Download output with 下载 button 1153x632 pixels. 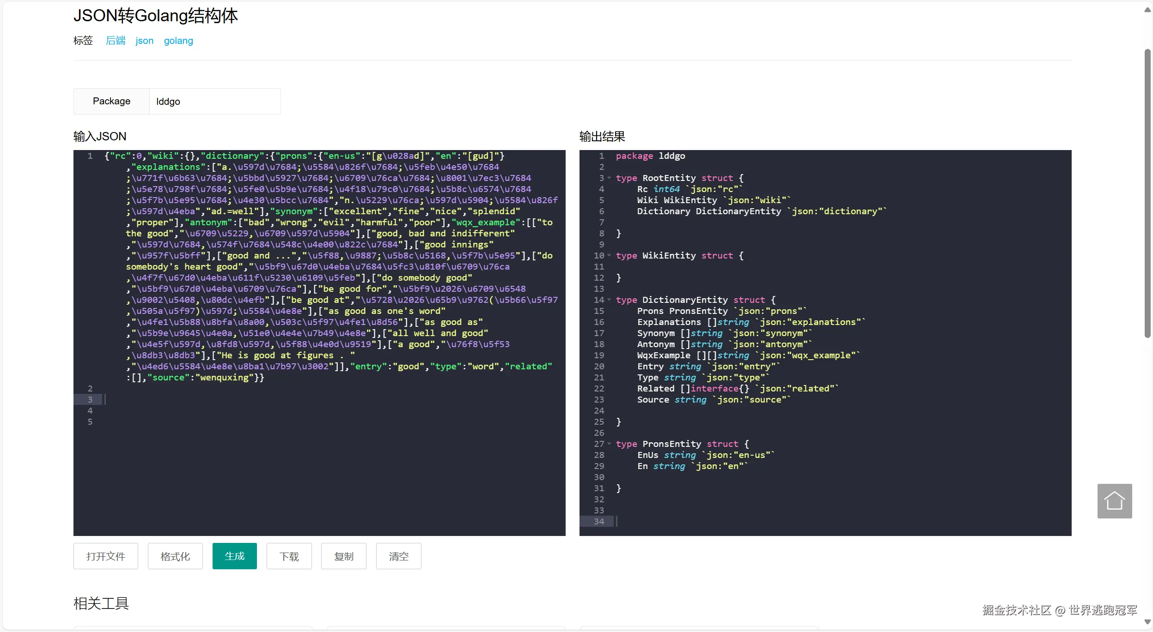tap(289, 556)
